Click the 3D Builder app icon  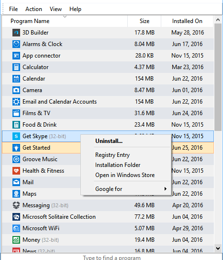[16, 33]
